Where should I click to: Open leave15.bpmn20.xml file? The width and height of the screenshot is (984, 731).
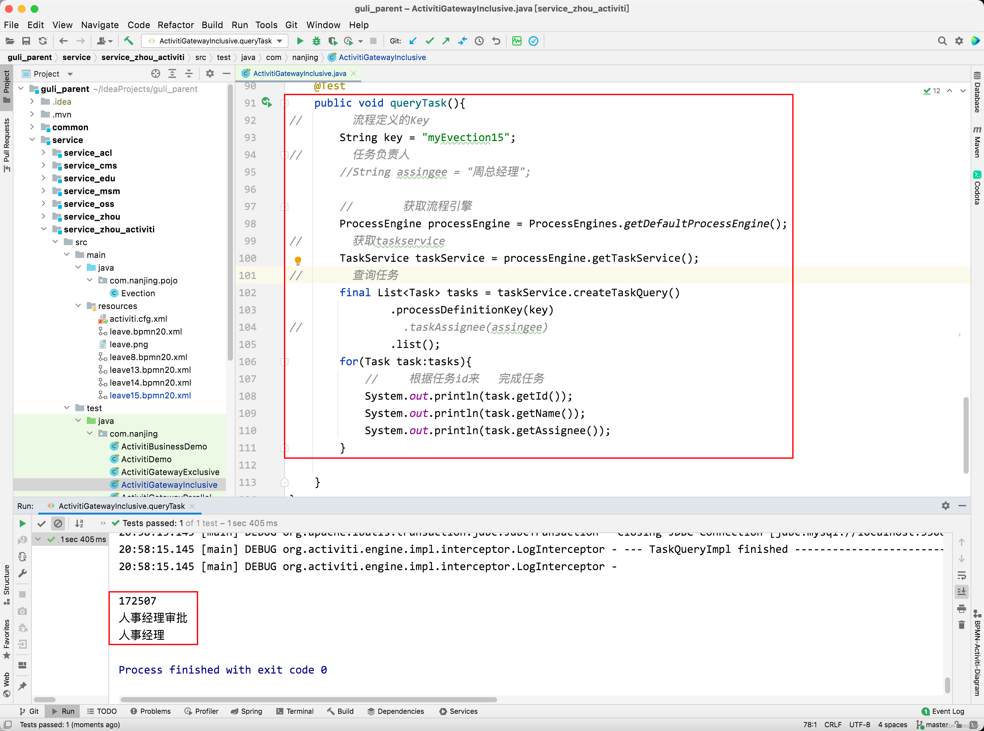(150, 395)
